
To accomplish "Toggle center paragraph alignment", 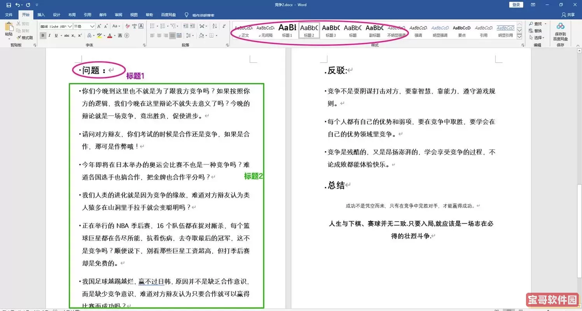I will 159,35.
